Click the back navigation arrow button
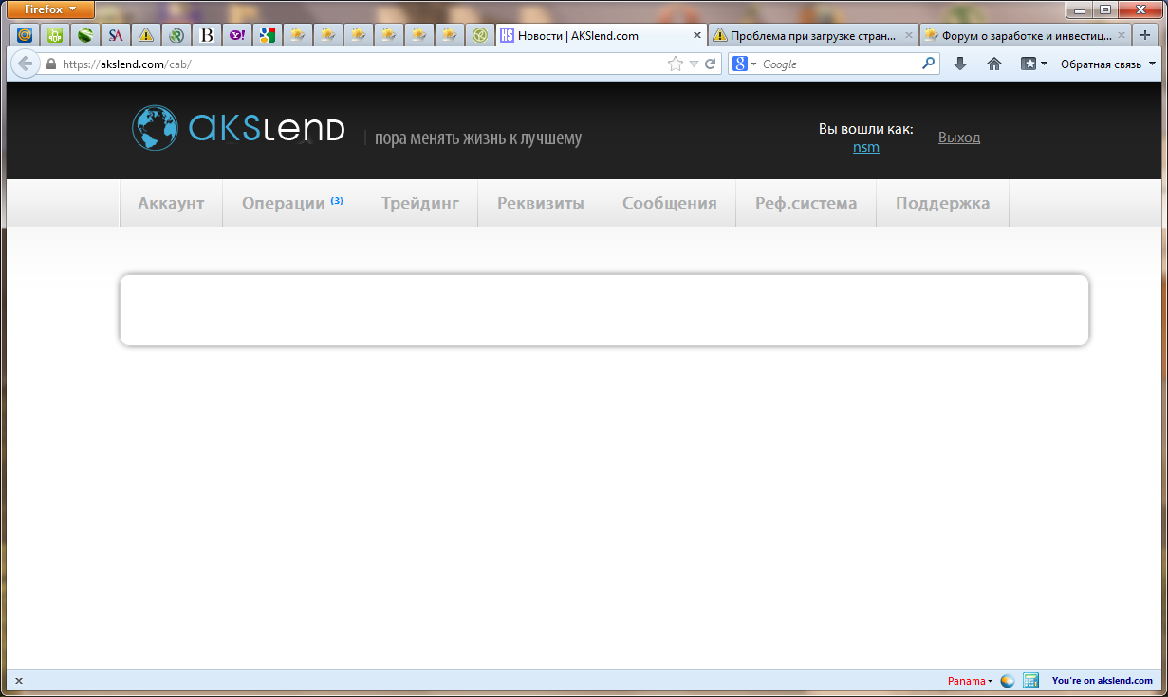1168x697 pixels. pos(25,64)
